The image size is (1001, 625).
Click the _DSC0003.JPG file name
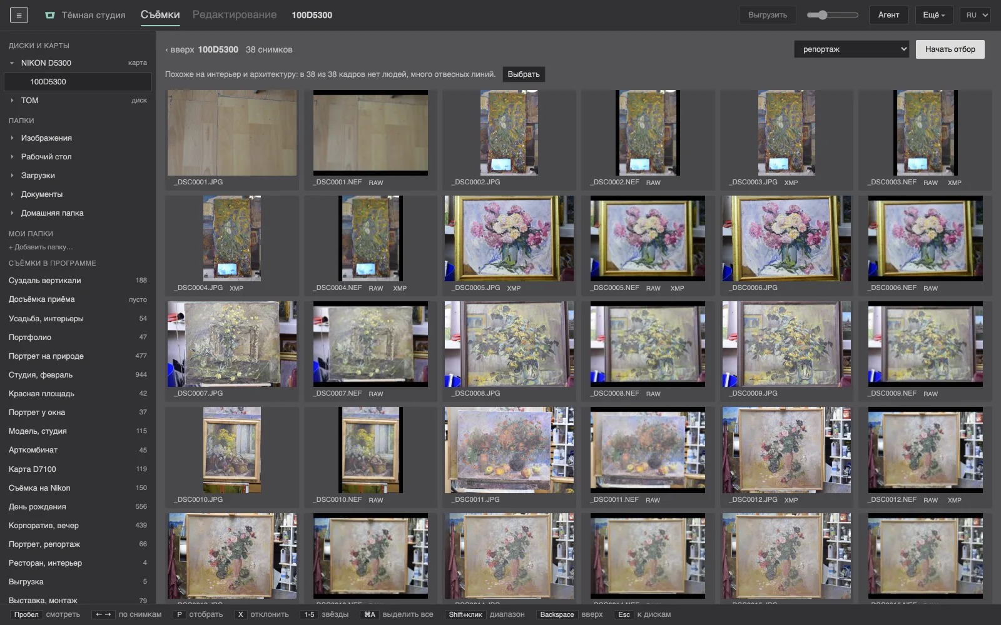[753, 182]
